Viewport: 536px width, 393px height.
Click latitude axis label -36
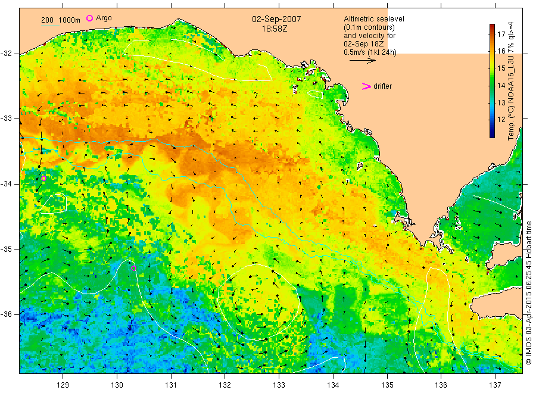pos(7,314)
